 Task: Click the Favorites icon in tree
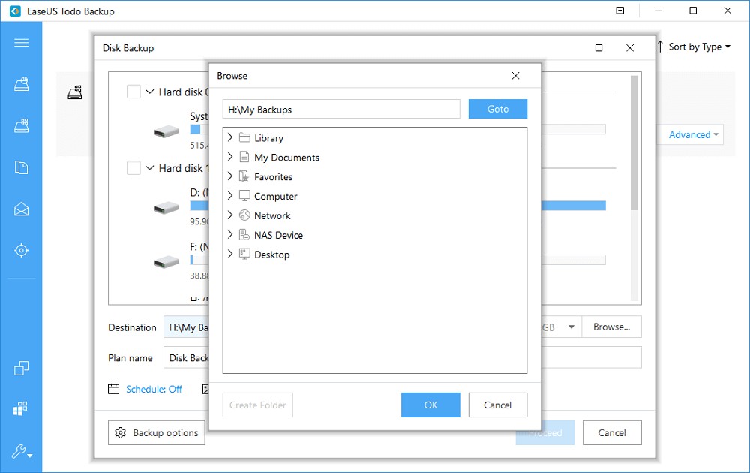[244, 176]
